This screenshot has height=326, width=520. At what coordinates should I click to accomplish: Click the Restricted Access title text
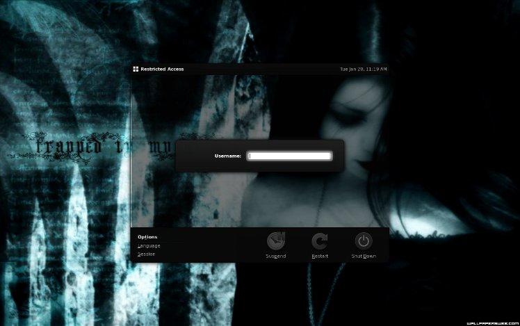pyautogui.click(x=162, y=69)
